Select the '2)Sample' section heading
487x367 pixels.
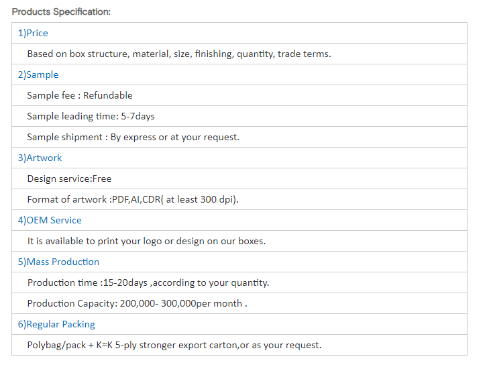coord(38,74)
